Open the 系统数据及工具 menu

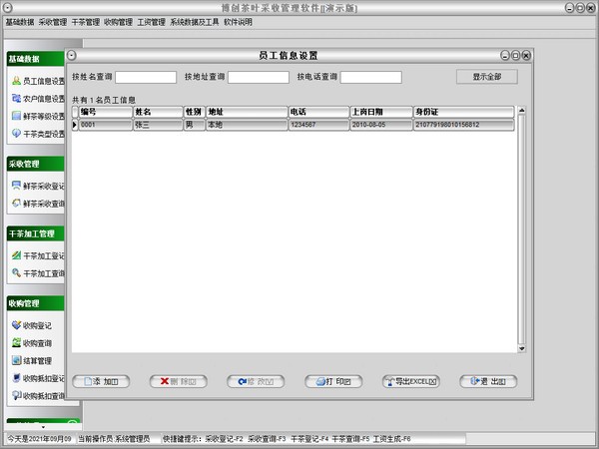pyautogui.click(x=193, y=22)
